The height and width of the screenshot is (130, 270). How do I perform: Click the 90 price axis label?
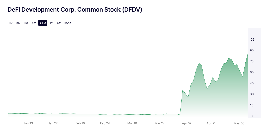(252, 50)
